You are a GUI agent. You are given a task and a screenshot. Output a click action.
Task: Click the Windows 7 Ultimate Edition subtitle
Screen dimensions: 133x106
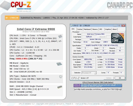36,32
